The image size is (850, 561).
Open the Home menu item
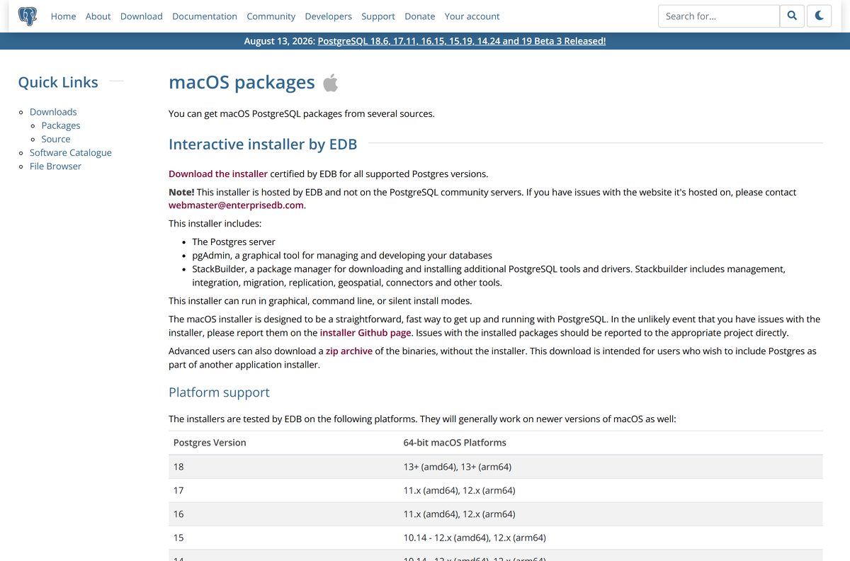pos(63,16)
